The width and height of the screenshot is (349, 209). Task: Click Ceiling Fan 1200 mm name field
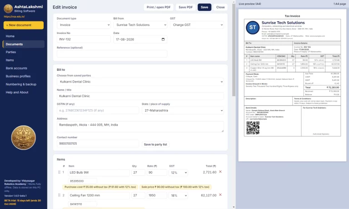click(99, 195)
